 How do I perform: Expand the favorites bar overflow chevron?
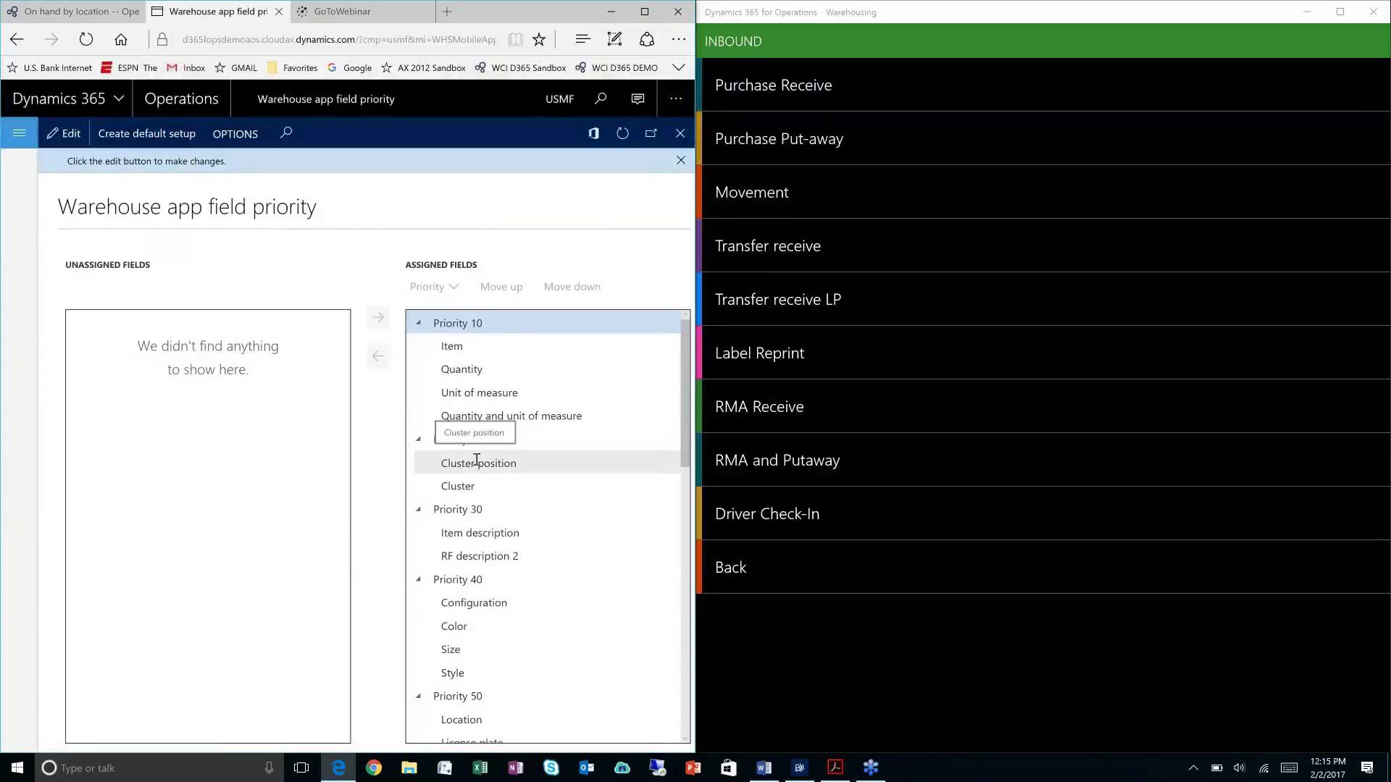click(x=679, y=67)
